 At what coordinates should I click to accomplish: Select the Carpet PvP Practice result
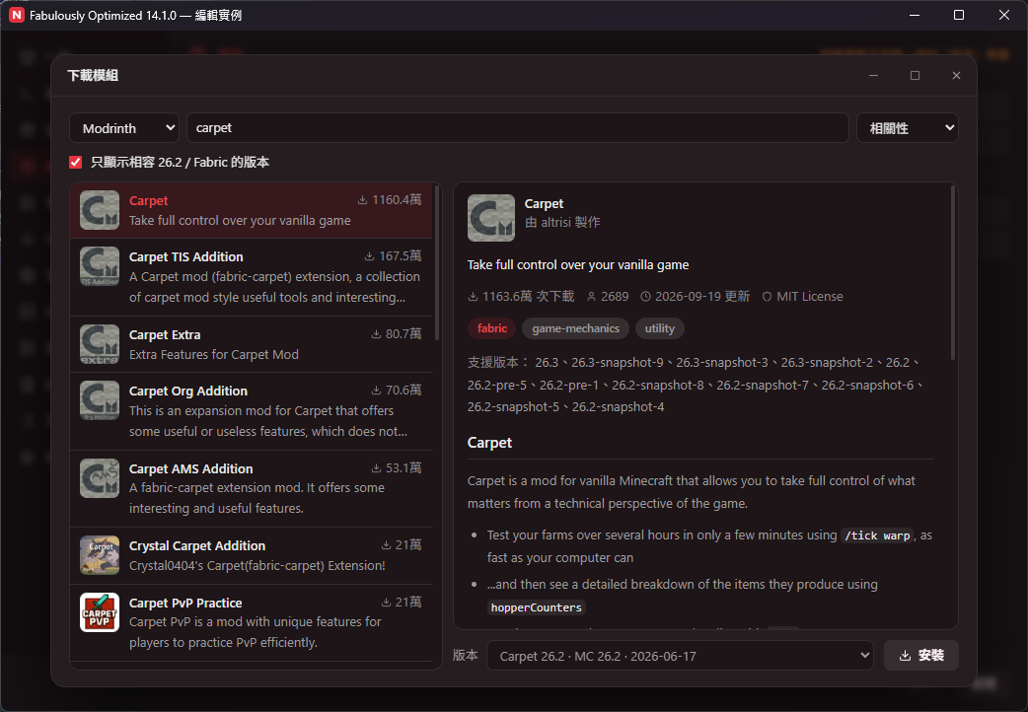pyautogui.click(x=252, y=622)
